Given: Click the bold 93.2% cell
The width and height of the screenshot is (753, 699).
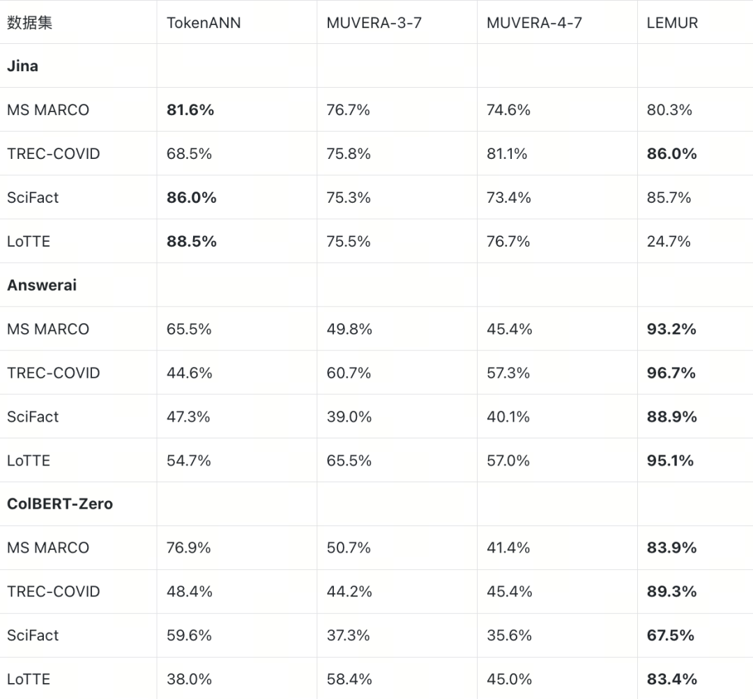Looking at the screenshot, I should click(671, 329).
